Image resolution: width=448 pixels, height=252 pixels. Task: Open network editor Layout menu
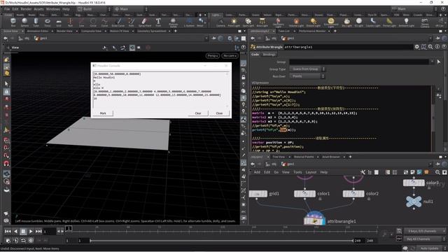point(311,172)
